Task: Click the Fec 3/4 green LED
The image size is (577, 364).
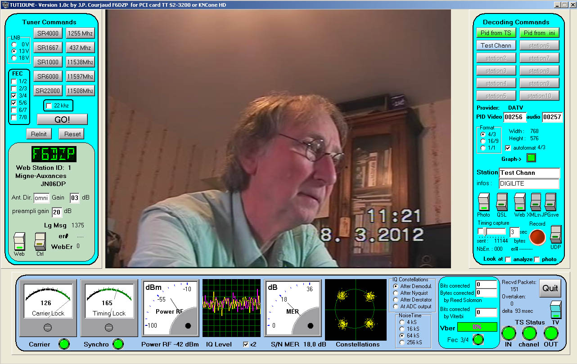Action: coord(478,340)
